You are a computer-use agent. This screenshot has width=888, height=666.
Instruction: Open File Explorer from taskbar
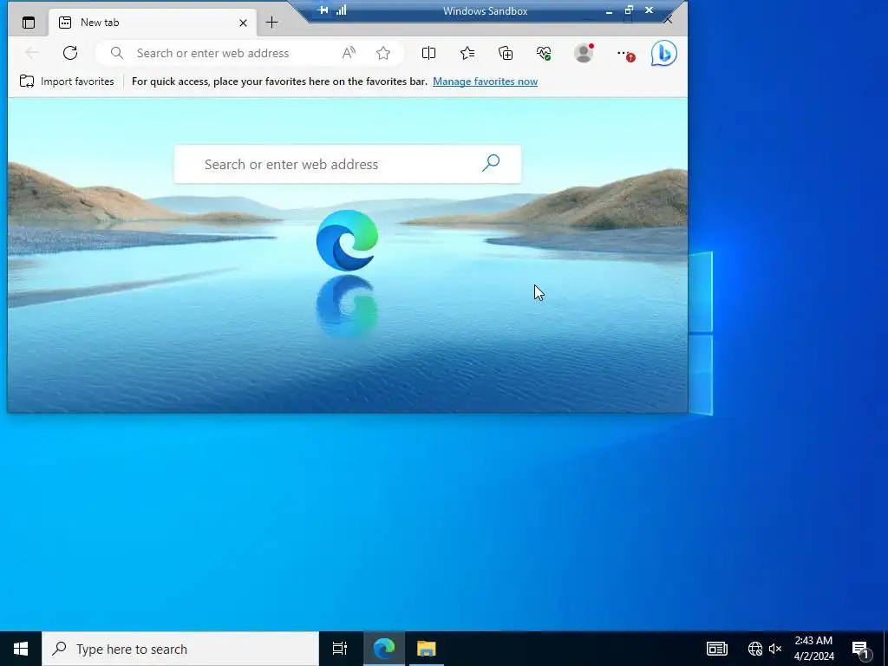point(427,649)
